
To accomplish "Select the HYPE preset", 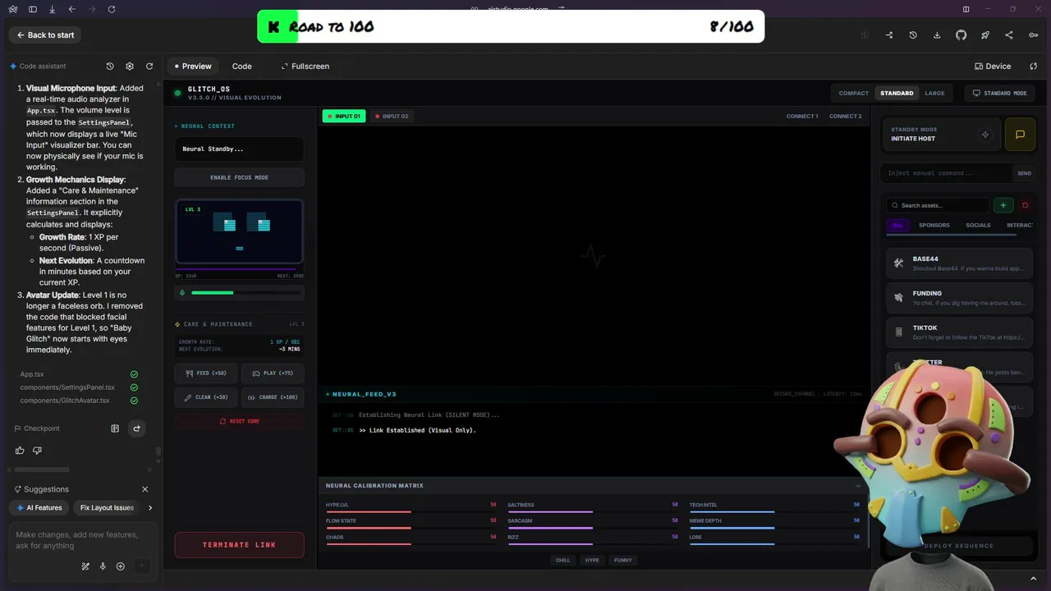I will [592, 561].
